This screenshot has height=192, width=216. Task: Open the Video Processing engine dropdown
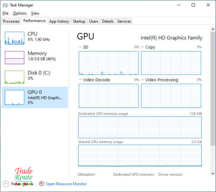pos(143,79)
